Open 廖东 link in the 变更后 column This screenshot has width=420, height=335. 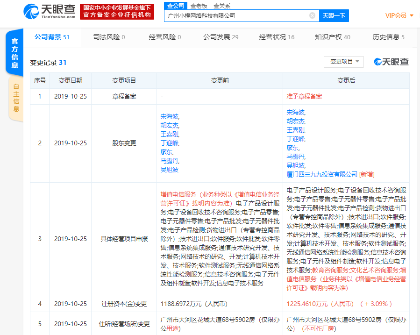[292, 148]
